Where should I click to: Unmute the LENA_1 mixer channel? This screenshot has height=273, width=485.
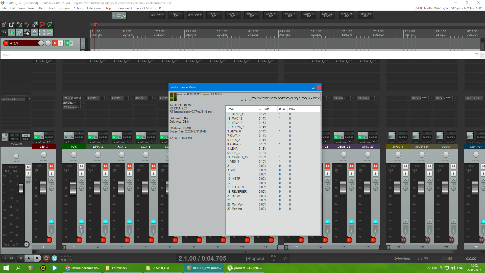click(105, 166)
